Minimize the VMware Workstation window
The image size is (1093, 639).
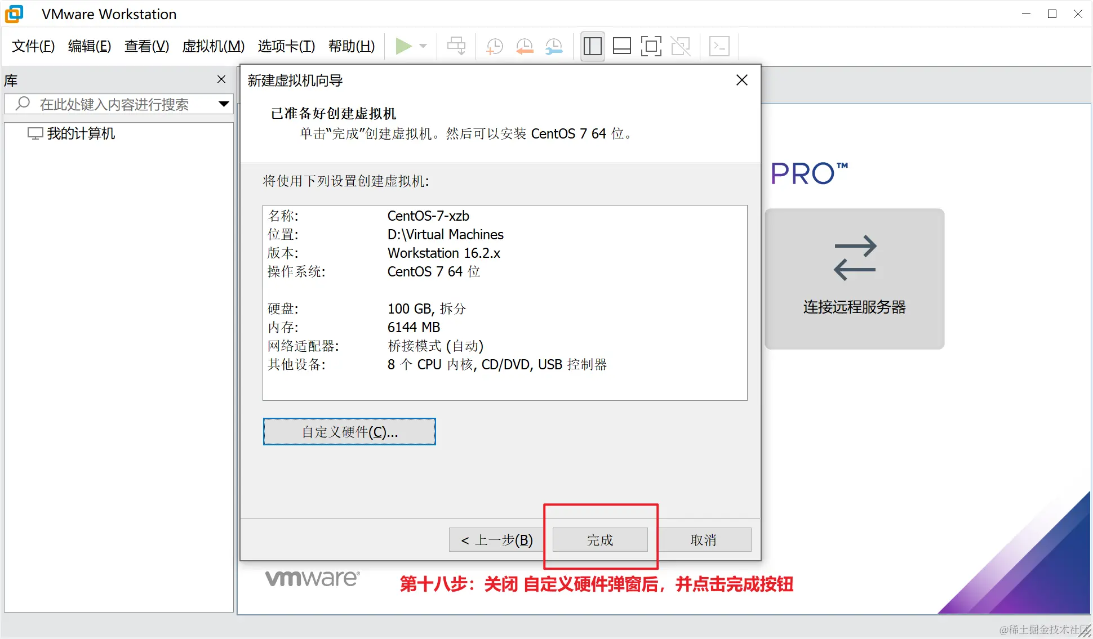(x=1026, y=14)
